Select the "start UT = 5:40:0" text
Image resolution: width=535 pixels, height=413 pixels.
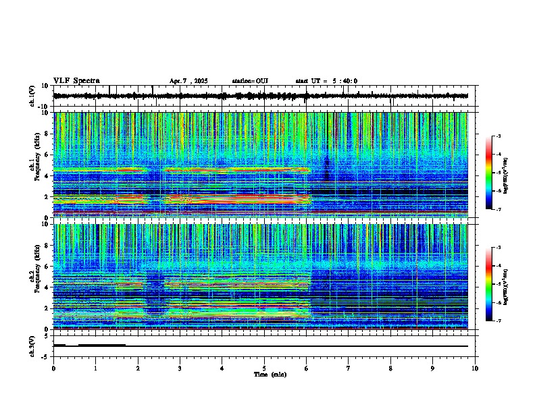point(326,81)
